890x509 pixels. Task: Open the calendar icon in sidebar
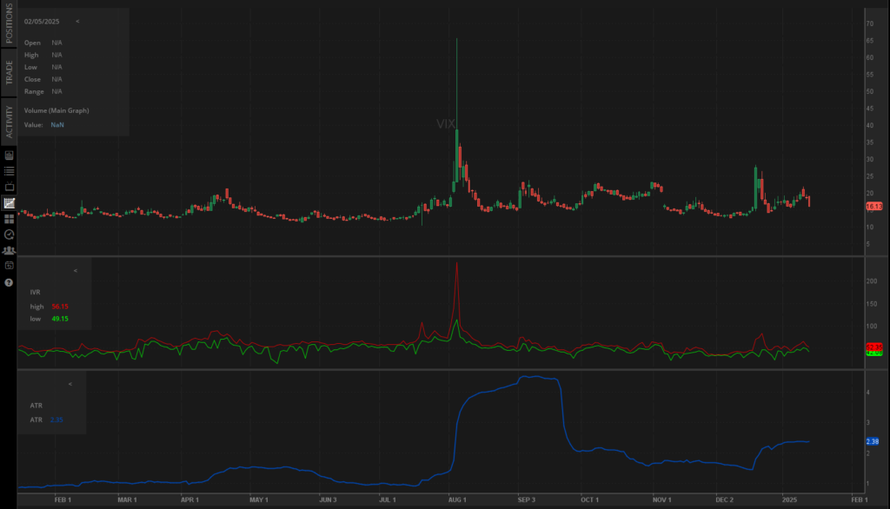pos(10,265)
